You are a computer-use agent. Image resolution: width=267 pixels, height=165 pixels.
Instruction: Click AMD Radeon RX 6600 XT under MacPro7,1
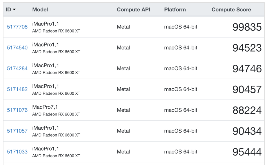56,114
